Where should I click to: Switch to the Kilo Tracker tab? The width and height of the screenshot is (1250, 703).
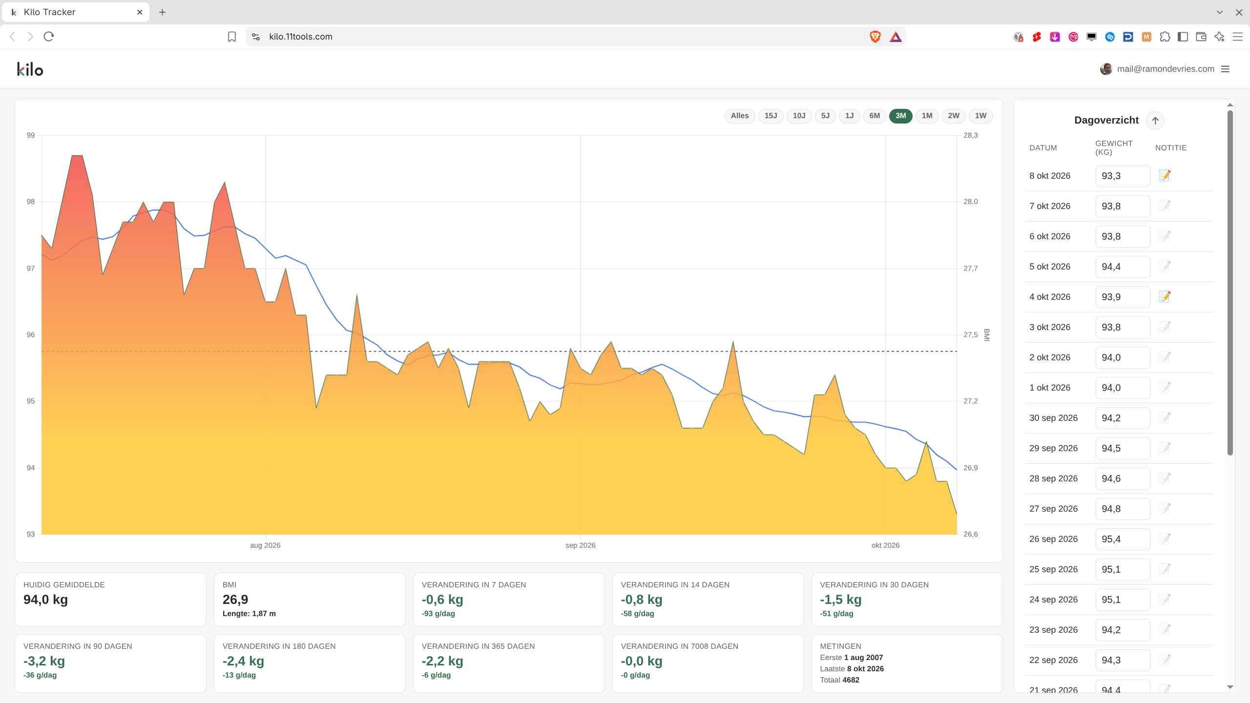pyautogui.click(x=76, y=12)
